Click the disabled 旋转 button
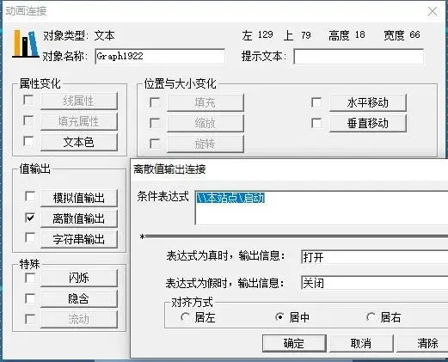The width and height of the screenshot is (448, 362). 206,144
